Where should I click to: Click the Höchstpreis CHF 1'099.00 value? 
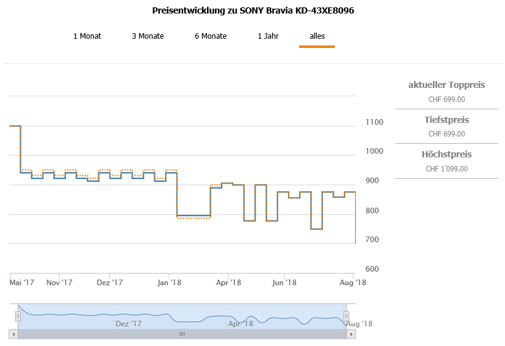point(446,169)
